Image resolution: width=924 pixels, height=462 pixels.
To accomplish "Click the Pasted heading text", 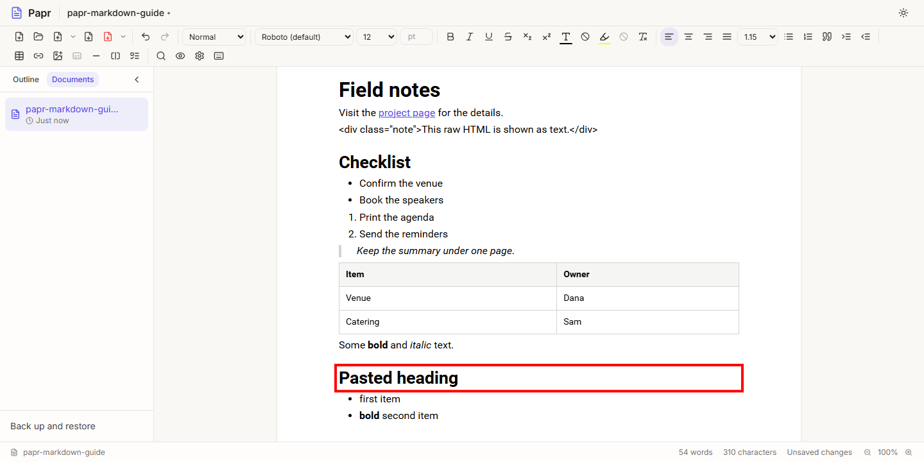I will (x=398, y=378).
